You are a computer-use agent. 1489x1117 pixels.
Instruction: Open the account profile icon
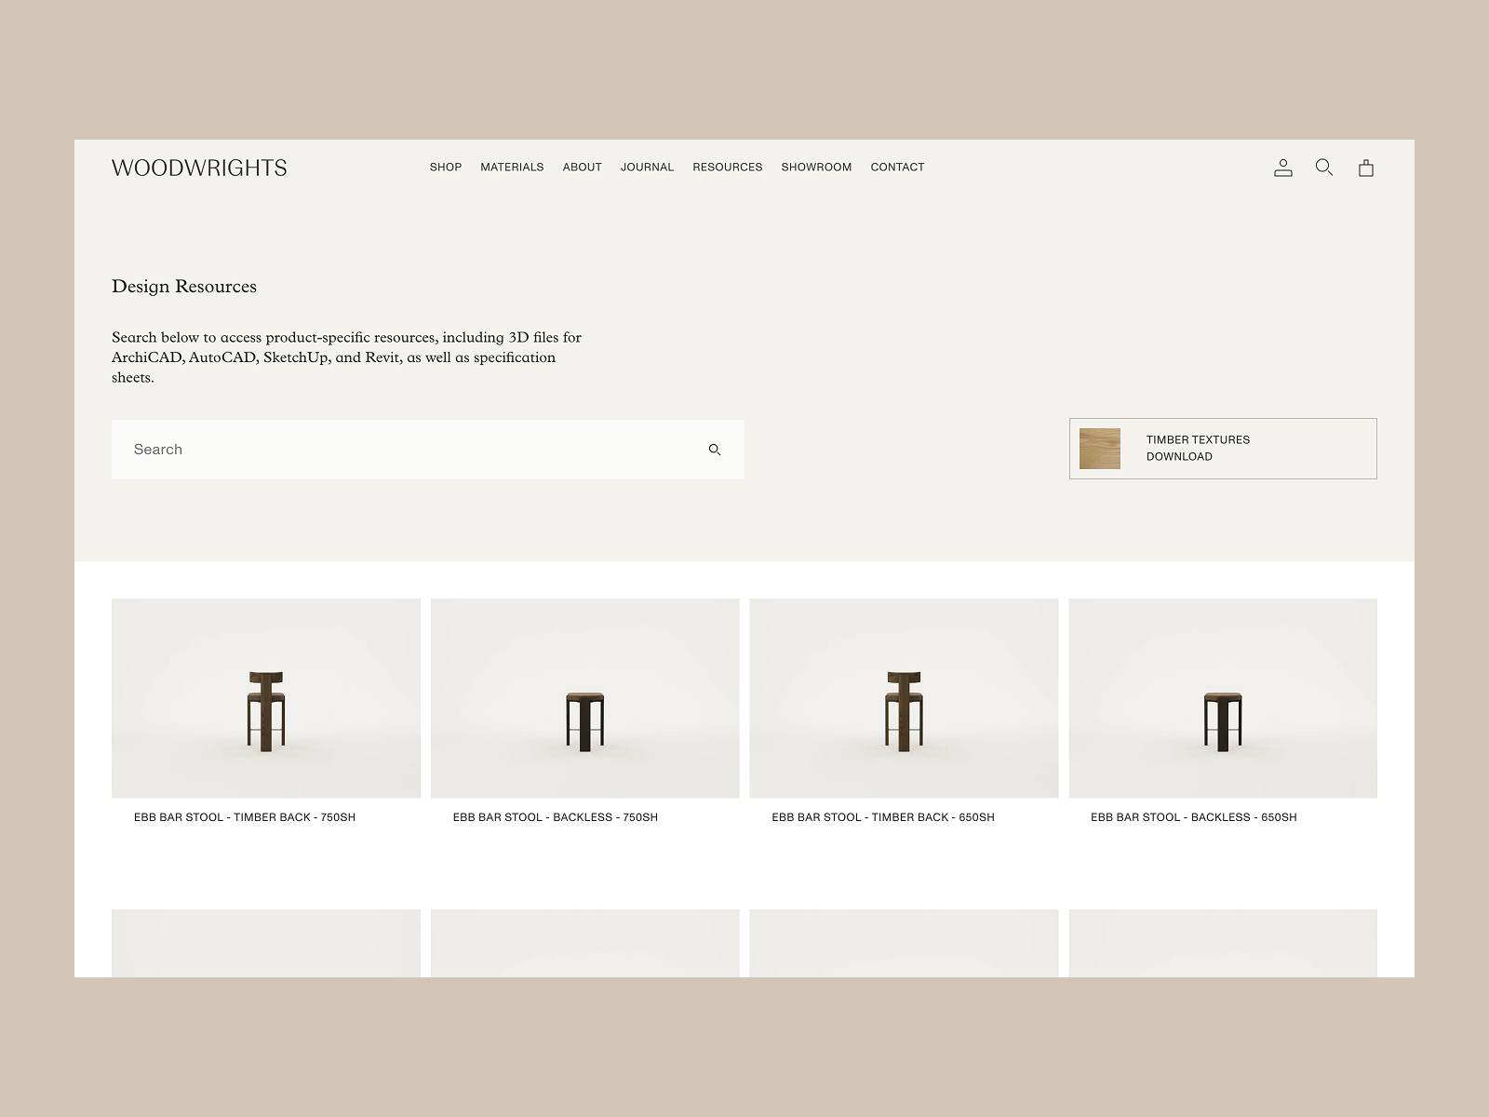coord(1282,168)
